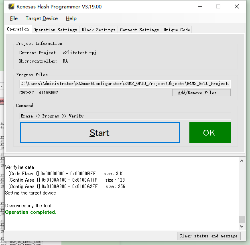Click the 'Operation completed.' log message

pos(31,212)
